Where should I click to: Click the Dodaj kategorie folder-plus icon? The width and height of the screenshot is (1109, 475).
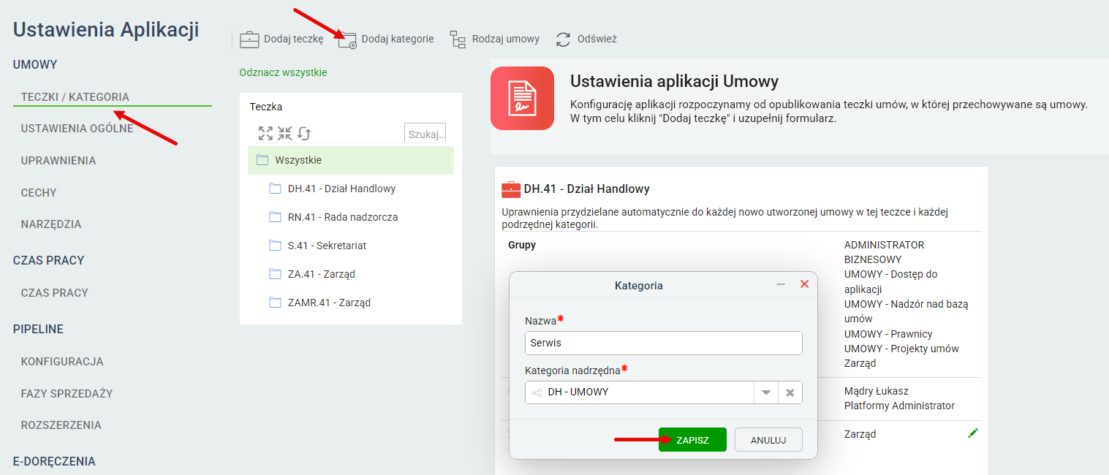pos(347,39)
